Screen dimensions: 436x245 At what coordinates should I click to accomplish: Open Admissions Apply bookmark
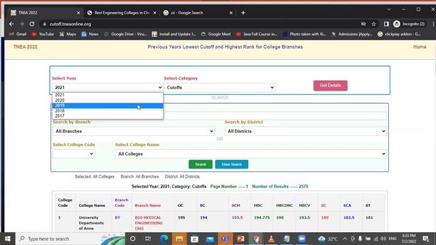coord(352,34)
